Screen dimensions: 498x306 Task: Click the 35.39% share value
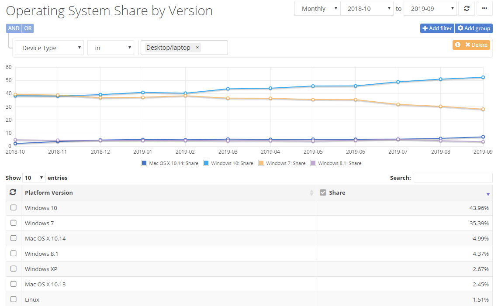tap(479, 223)
